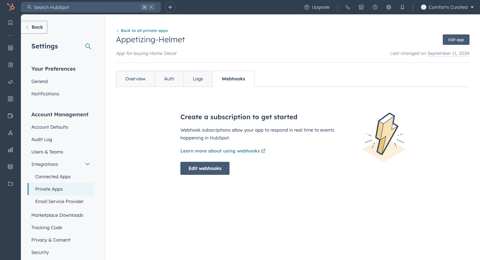This screenshot has width=480, height=260.
Task: Collapse the Integrations section chevron
Action: (88, 164)
